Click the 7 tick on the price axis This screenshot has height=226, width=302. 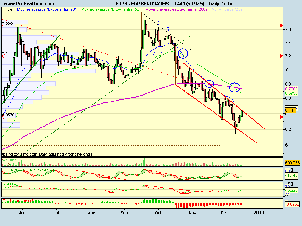[x=287, y=69]
